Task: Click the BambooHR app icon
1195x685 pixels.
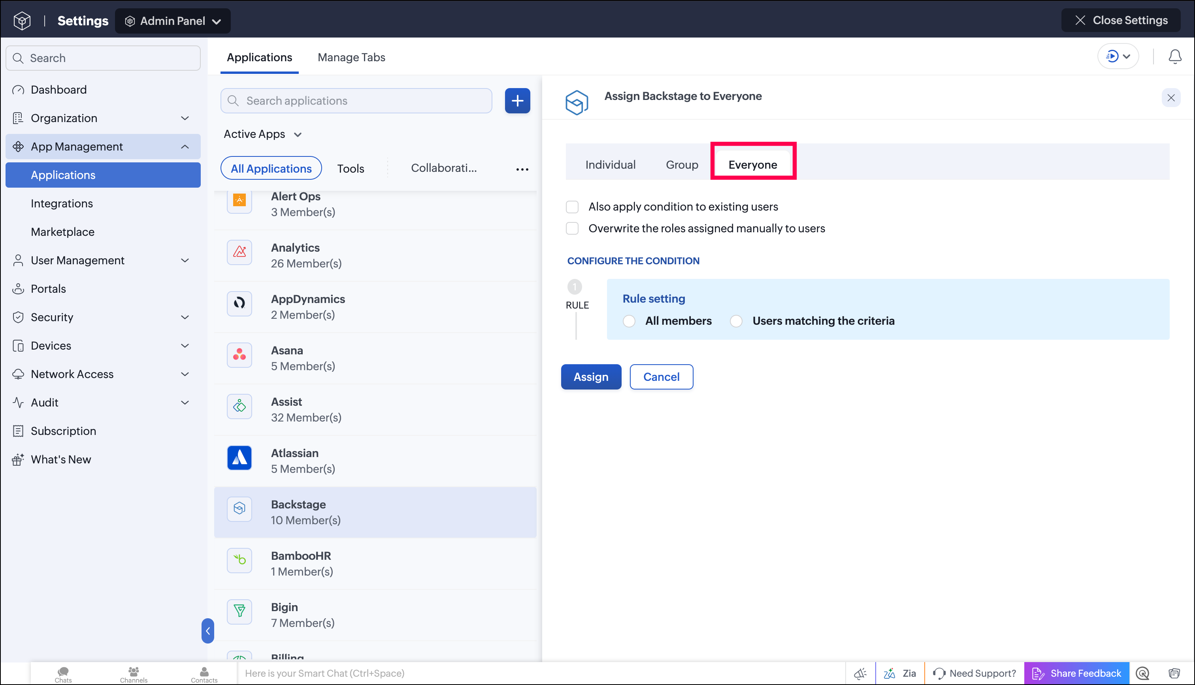Action: tap(239, 560)
